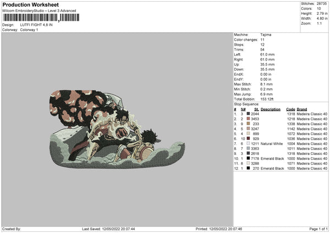Click the color swatch for stop 3 (233 stitches)

(249, 124)
